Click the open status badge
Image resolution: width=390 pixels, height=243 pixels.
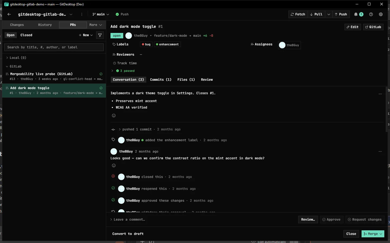[117, 36]
